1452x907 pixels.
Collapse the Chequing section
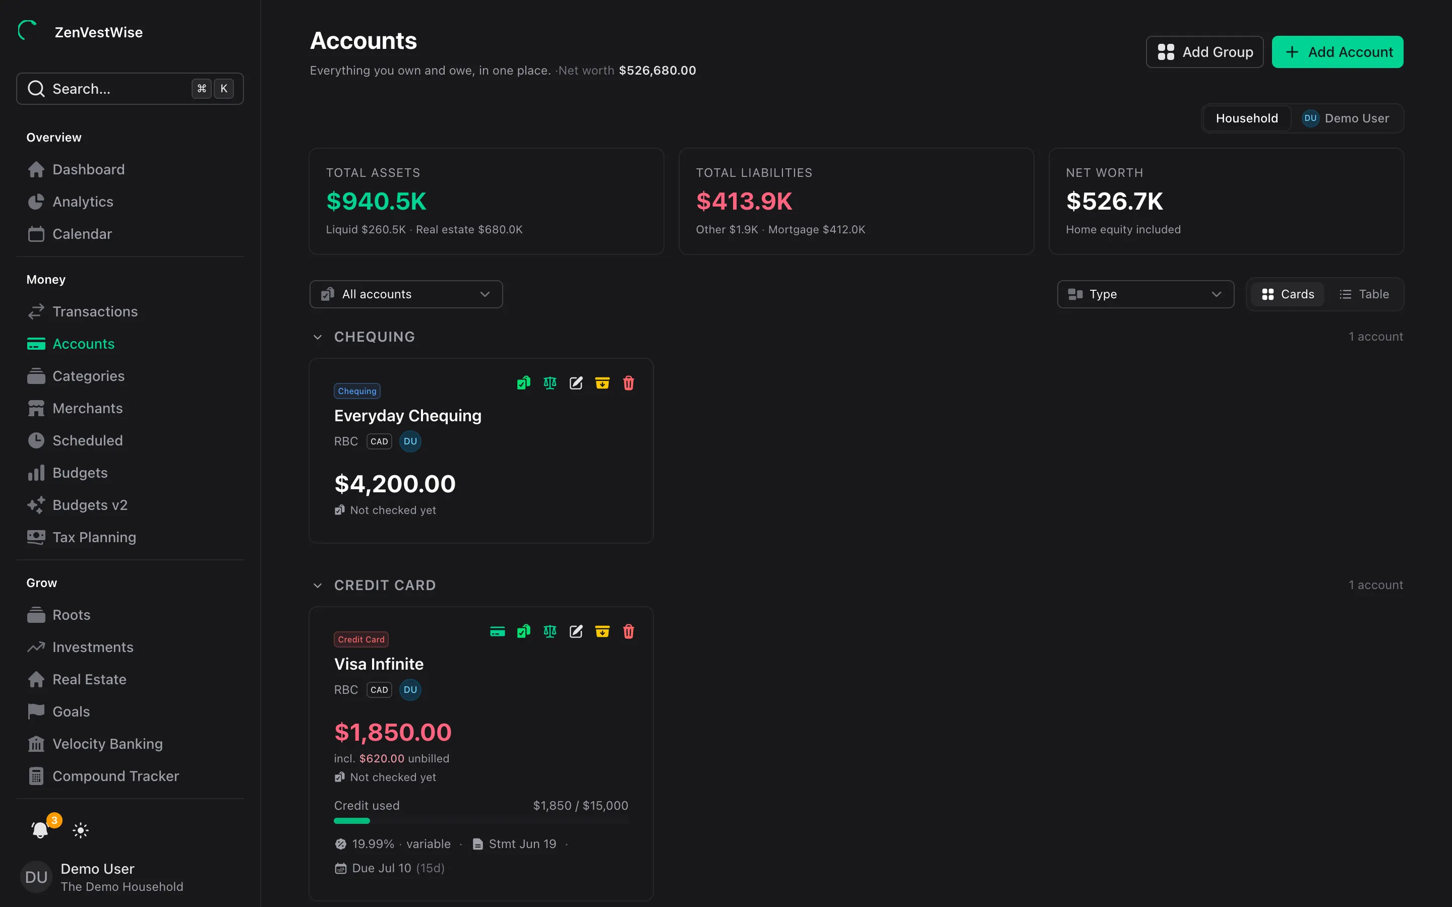click(318, 337)
